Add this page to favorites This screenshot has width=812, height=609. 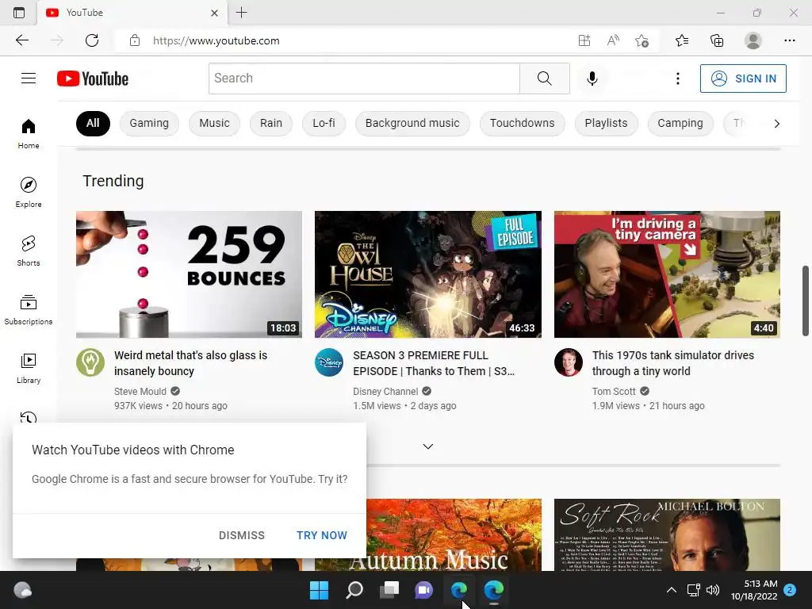642,40
